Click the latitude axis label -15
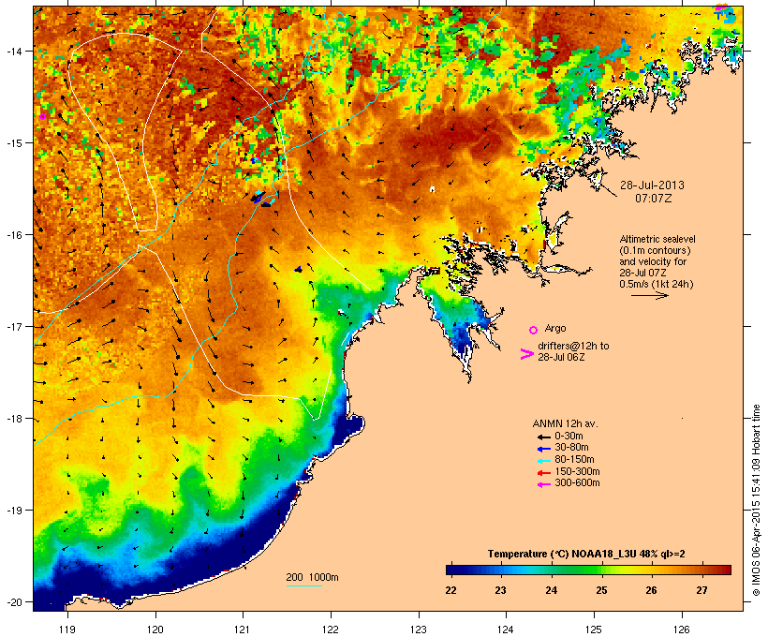 tap(13, 143)
